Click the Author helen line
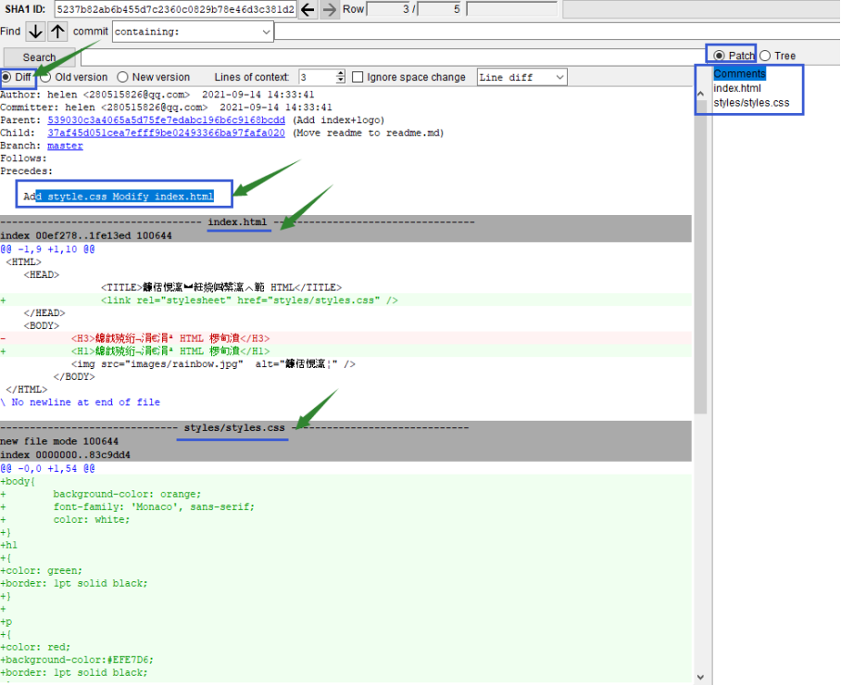 157,95
